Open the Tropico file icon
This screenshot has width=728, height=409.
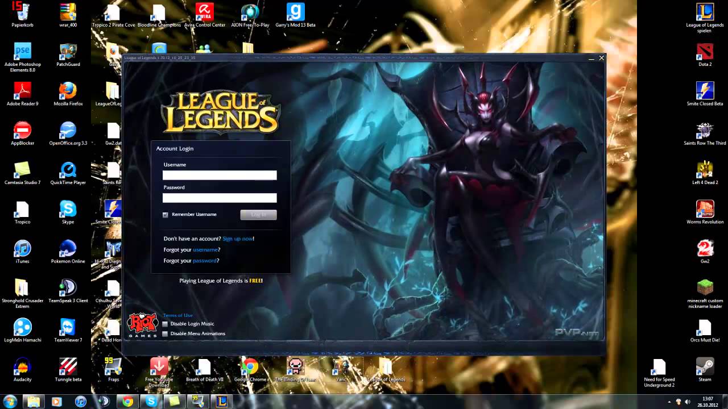pos(22,212)
